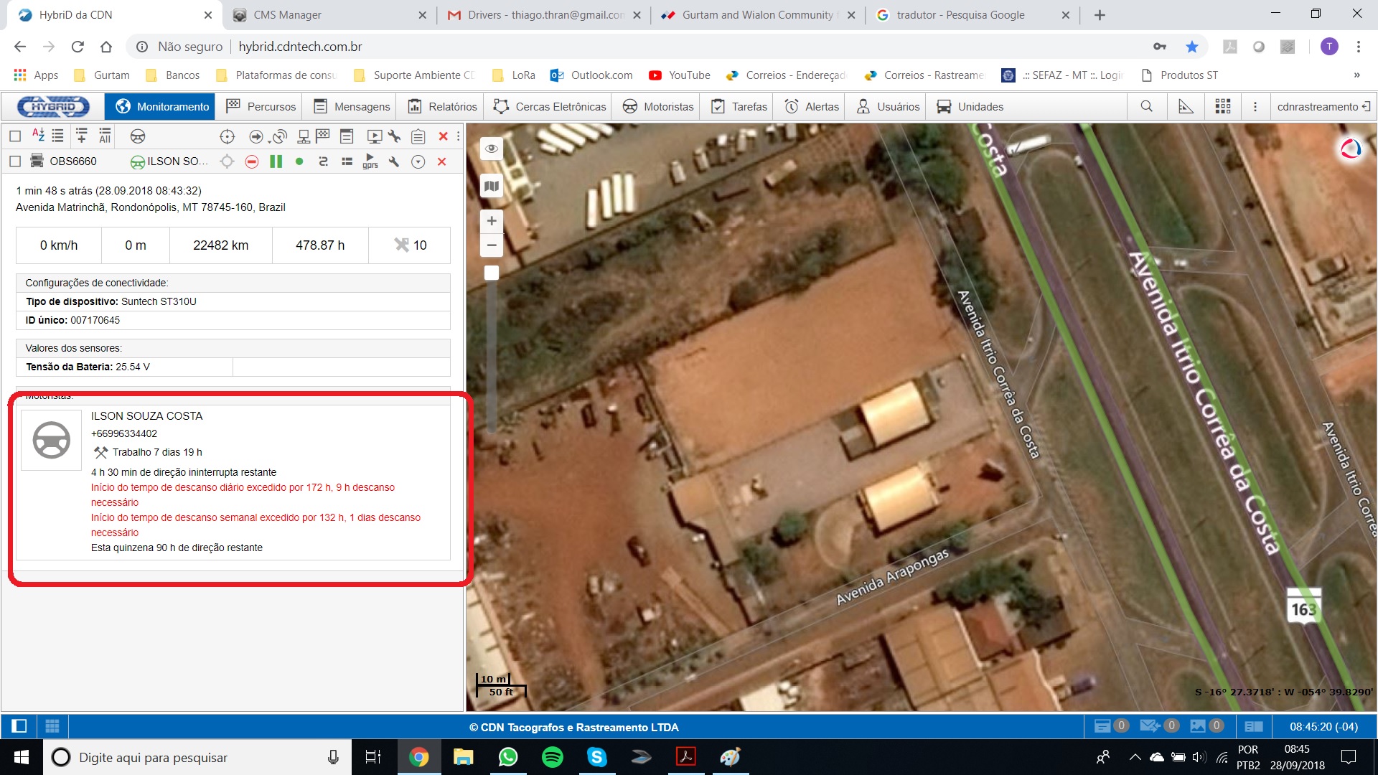Open the wrench properties icon for OBS6660

(394, 162)
